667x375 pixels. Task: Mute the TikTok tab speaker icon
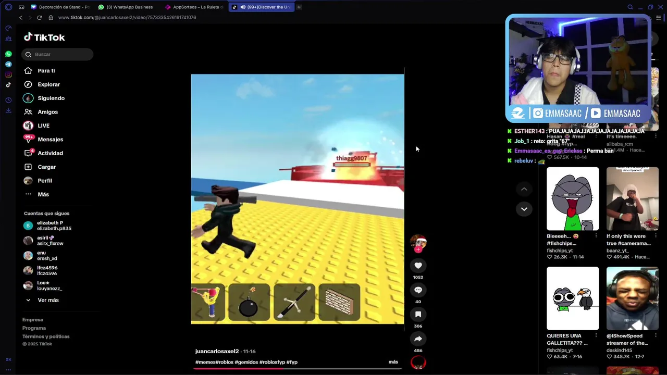coord(242,7)
